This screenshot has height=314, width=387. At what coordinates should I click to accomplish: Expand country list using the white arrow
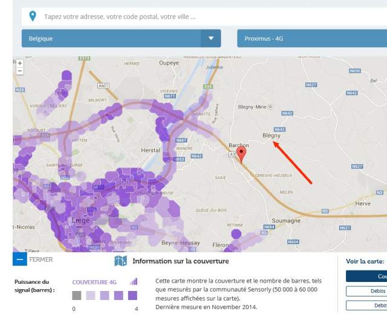tap(210, 38)
